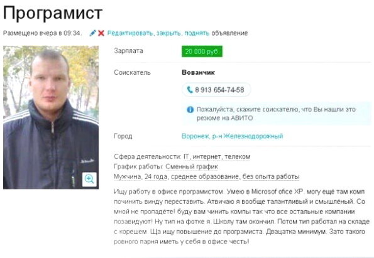
Task: Open the magnifier zoom icon on photo
Action: pyautogui.click(x=89, y=179)
